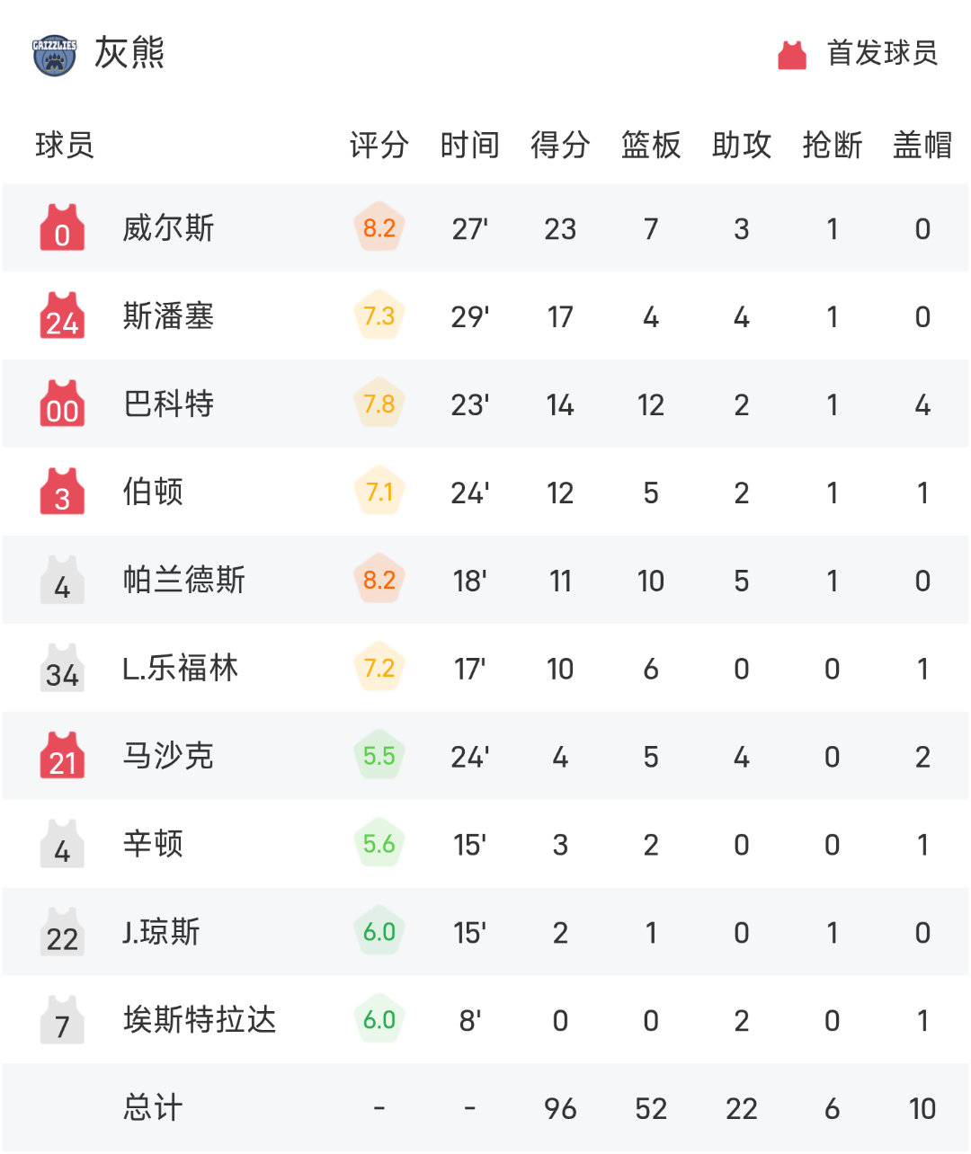Screen dimensions: 971x1154
Task: Click 马沙克's green 5.5 rating badge
Action: coord(379,756)
